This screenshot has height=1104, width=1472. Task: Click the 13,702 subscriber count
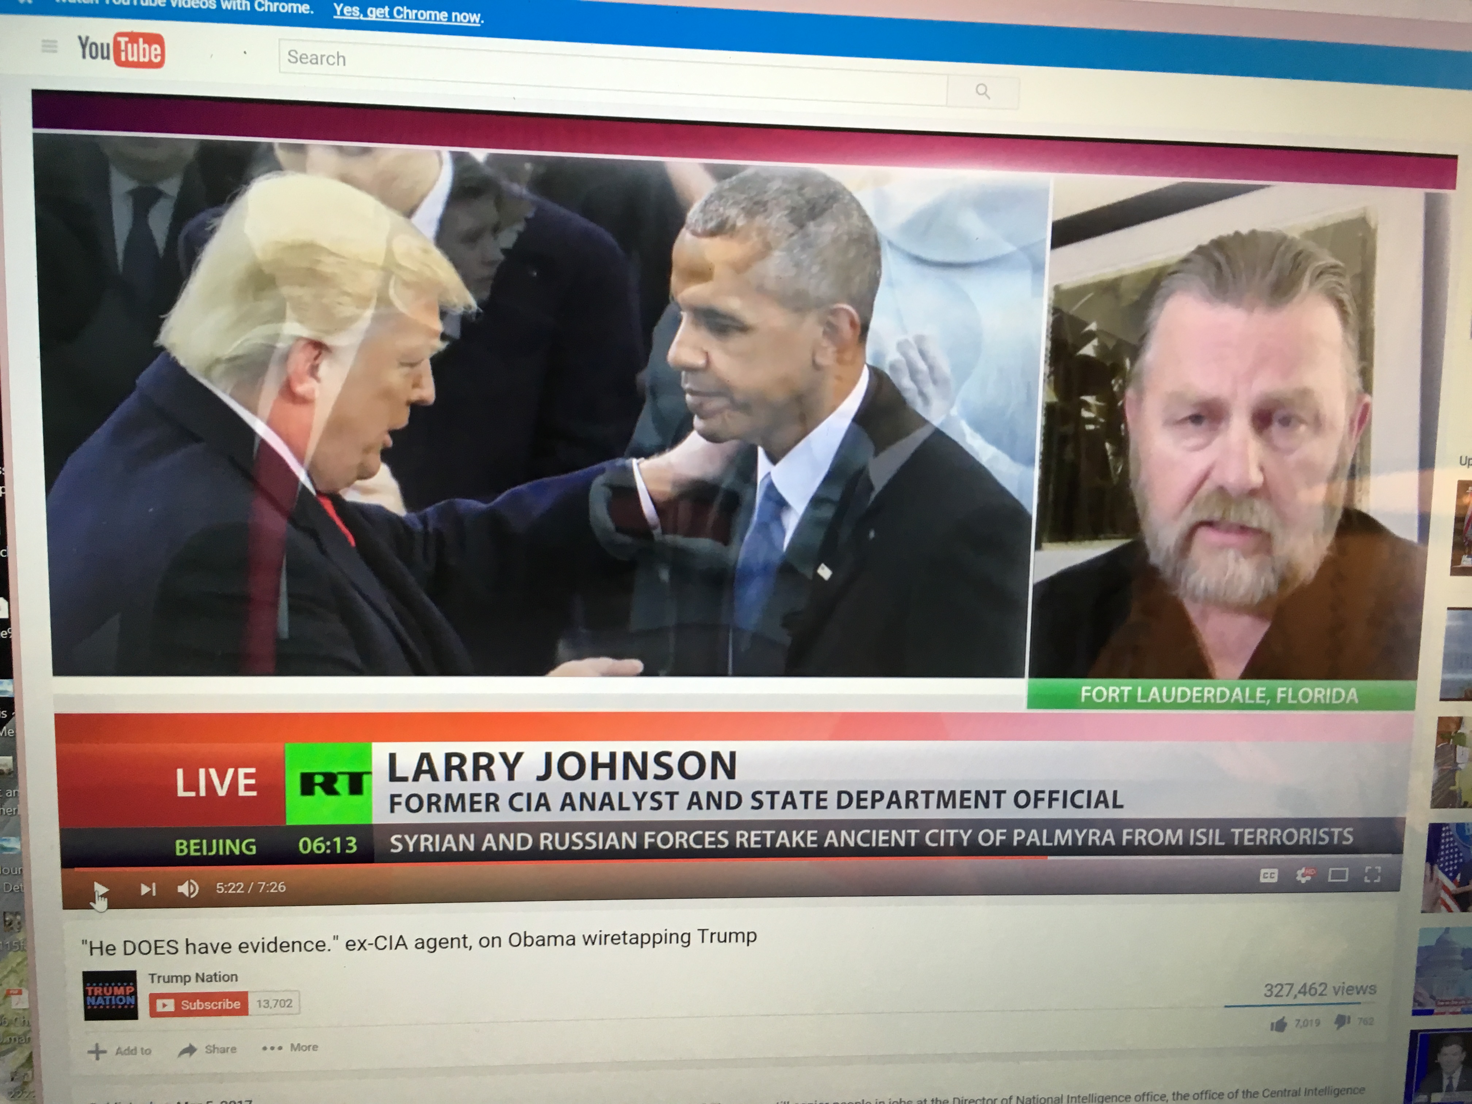point(274,1003)
